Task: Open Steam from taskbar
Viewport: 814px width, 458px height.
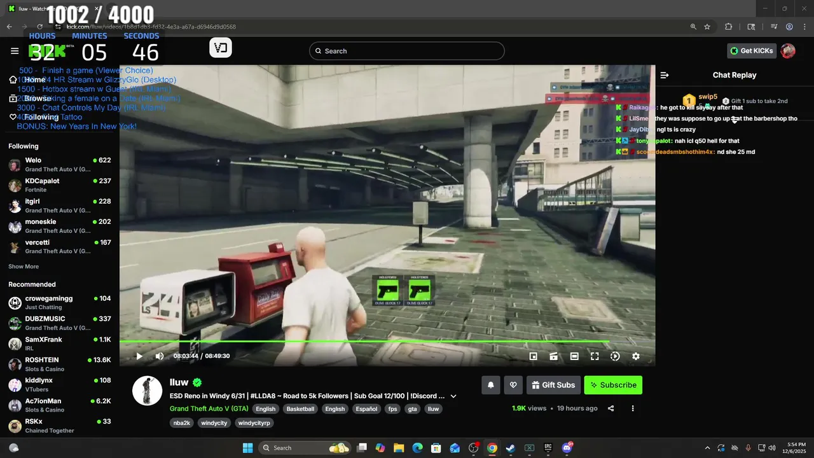Action: [510, 448]
